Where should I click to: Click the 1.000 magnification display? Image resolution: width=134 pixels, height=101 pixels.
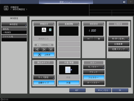click(x=94, y=31)
